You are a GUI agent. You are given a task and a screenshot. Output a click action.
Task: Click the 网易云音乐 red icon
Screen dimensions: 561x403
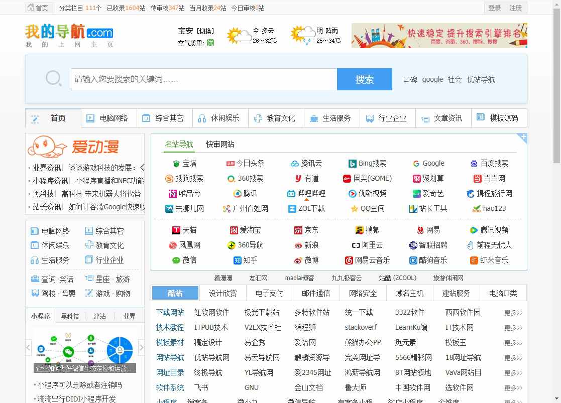(349, 260)
